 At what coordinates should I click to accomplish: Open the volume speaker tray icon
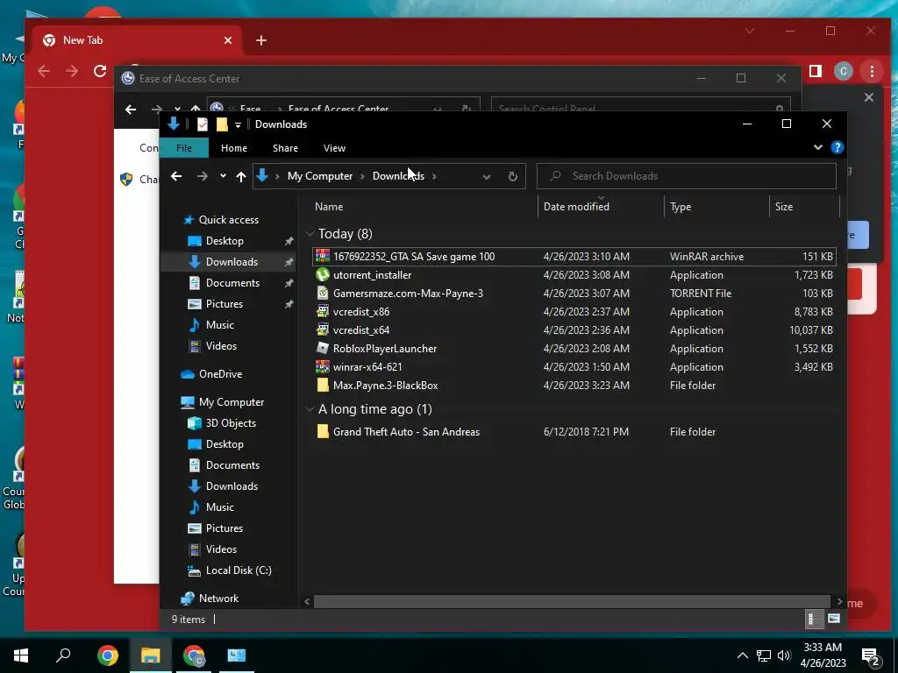[784, 655]
